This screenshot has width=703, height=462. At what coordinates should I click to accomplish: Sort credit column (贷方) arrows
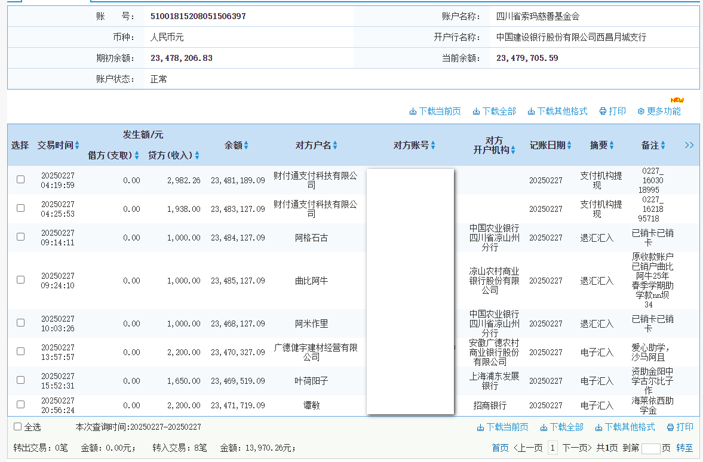pos(197,156)
